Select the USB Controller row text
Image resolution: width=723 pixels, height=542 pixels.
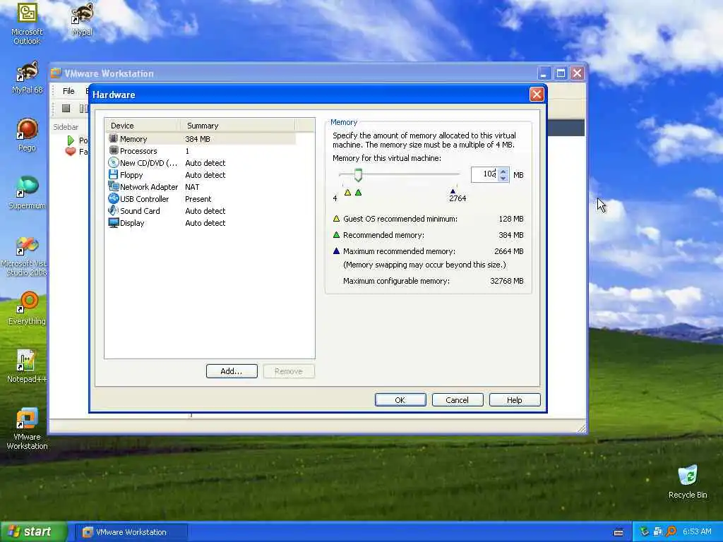point(144,198)
